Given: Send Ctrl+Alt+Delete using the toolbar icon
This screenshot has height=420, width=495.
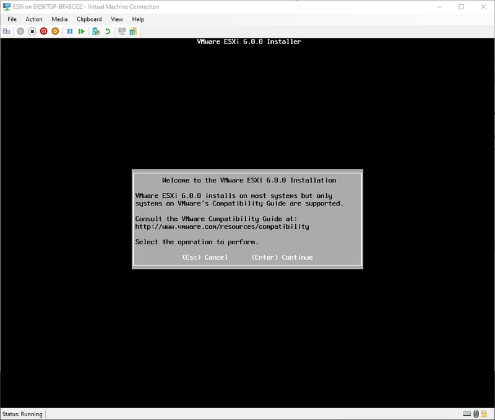Looking at the screenshot, I should [x=7, y=31].
